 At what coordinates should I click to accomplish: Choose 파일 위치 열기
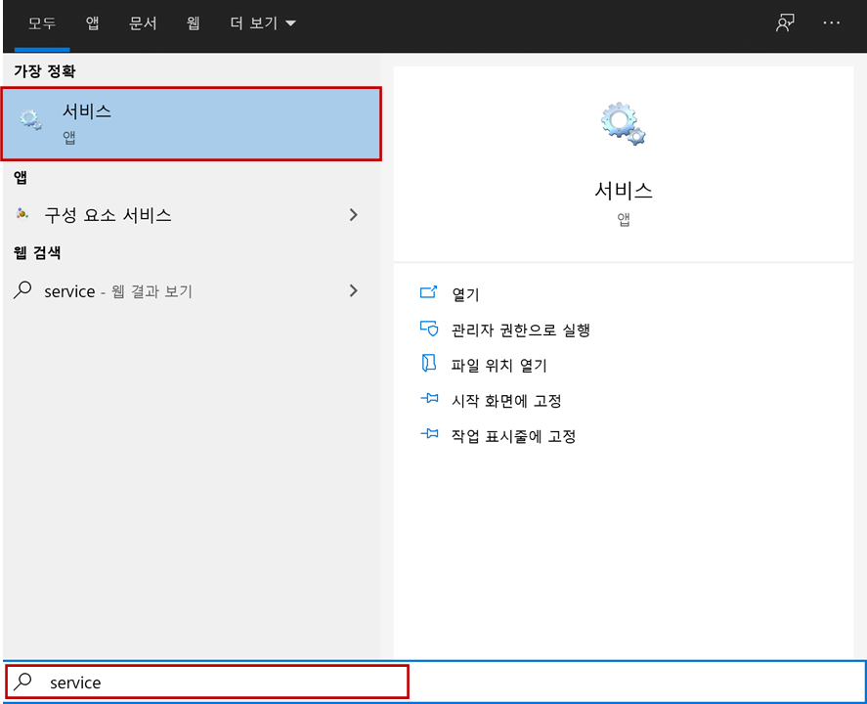tap(499, 366)
